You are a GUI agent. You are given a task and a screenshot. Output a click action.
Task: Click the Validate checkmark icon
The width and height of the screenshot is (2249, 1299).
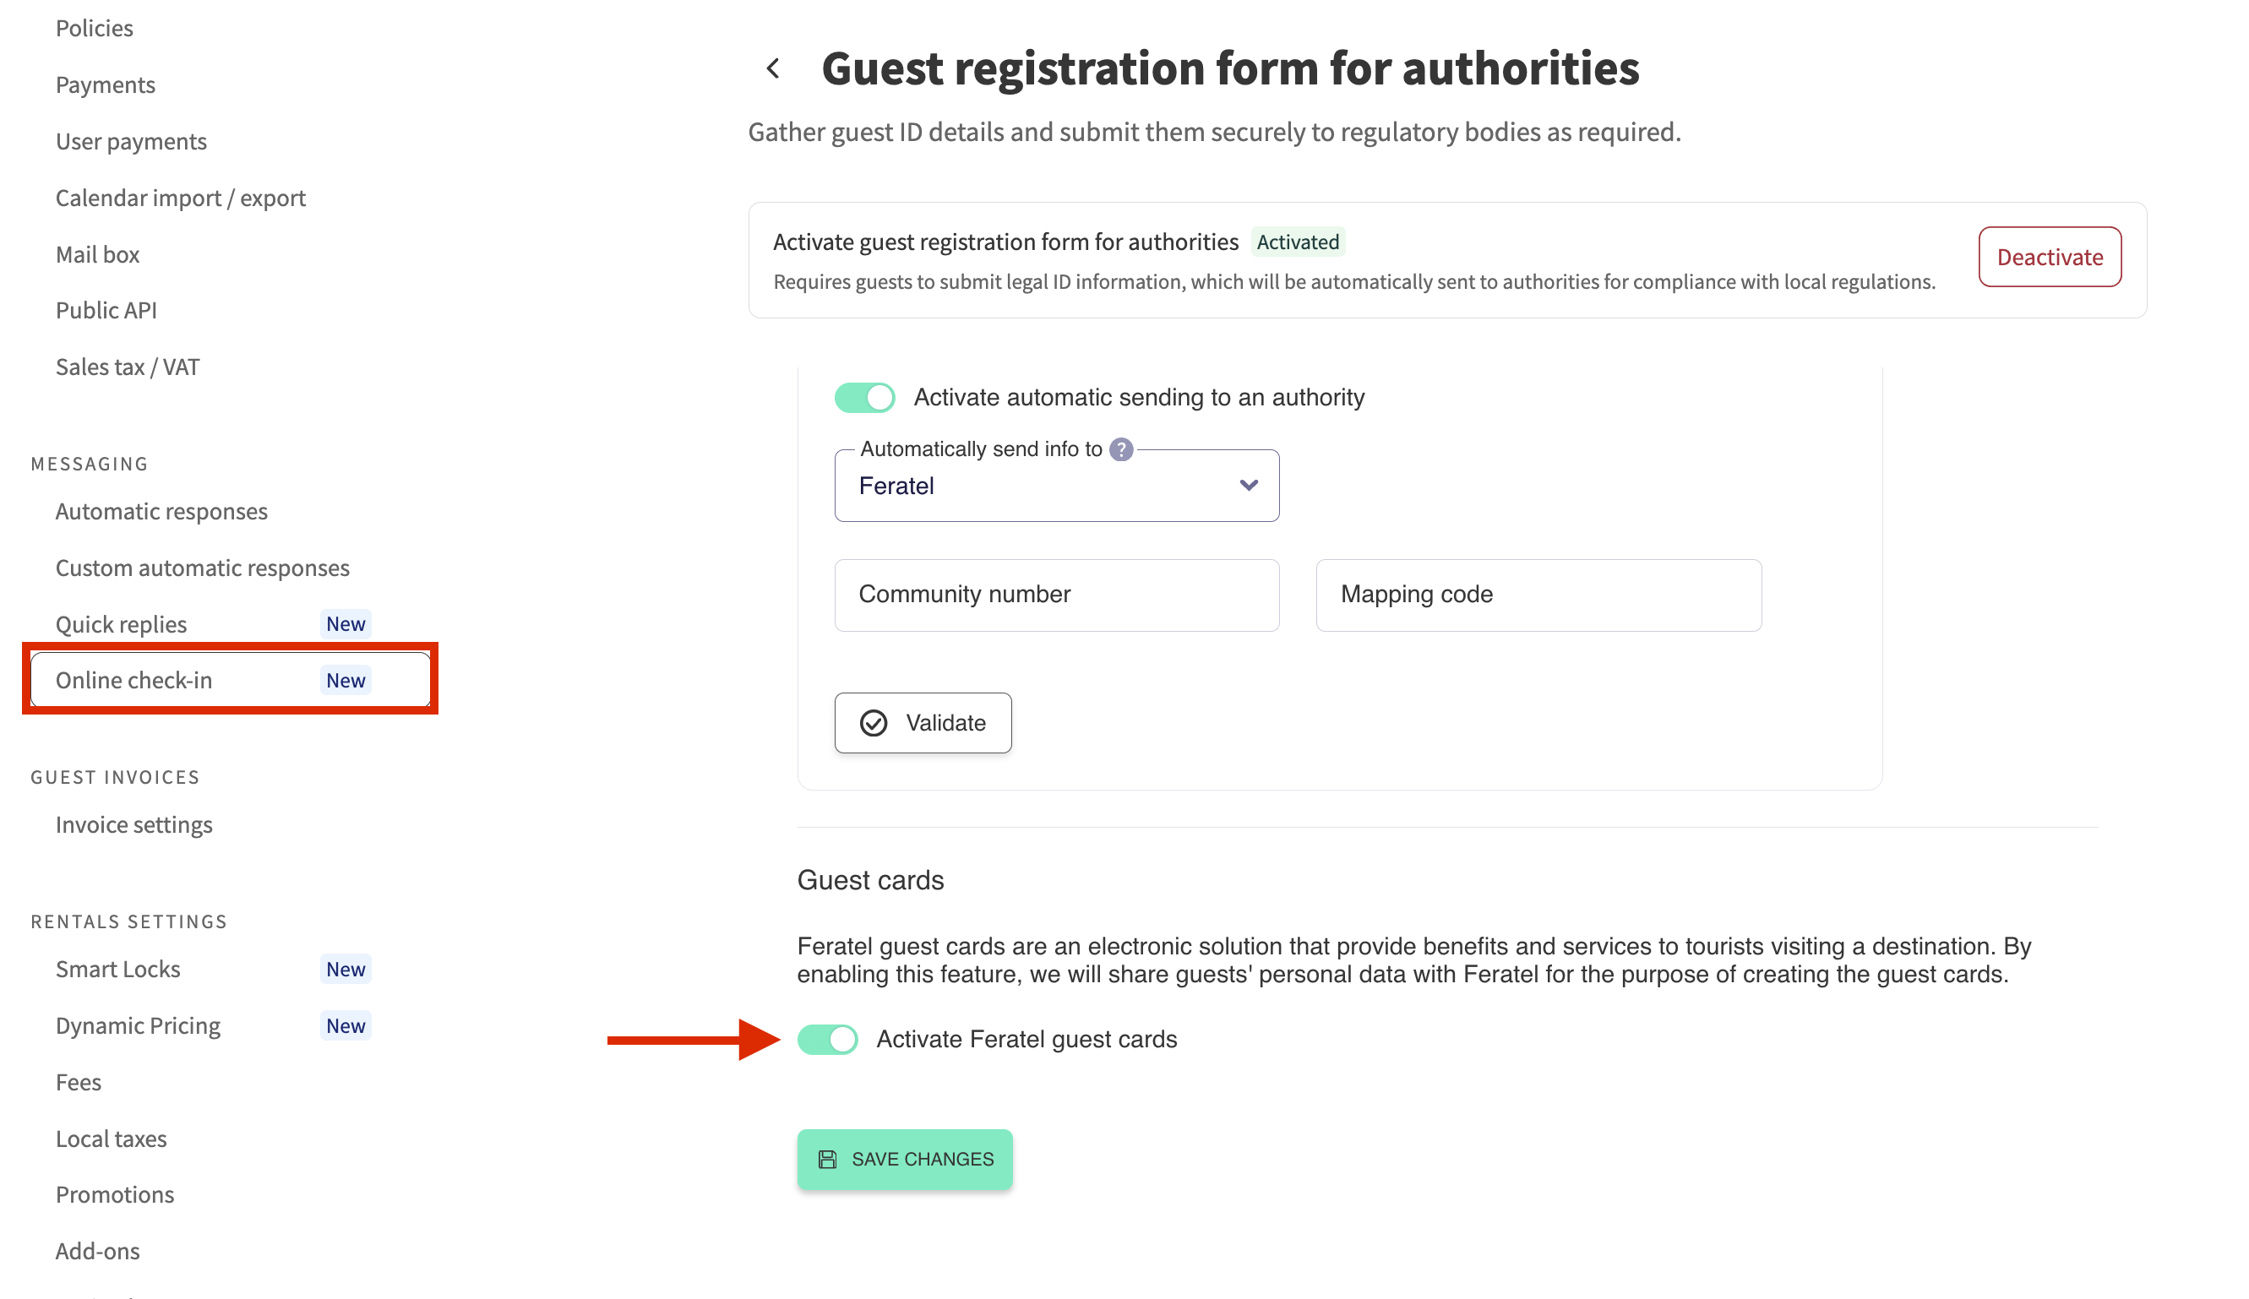click(x=874, y=723)
